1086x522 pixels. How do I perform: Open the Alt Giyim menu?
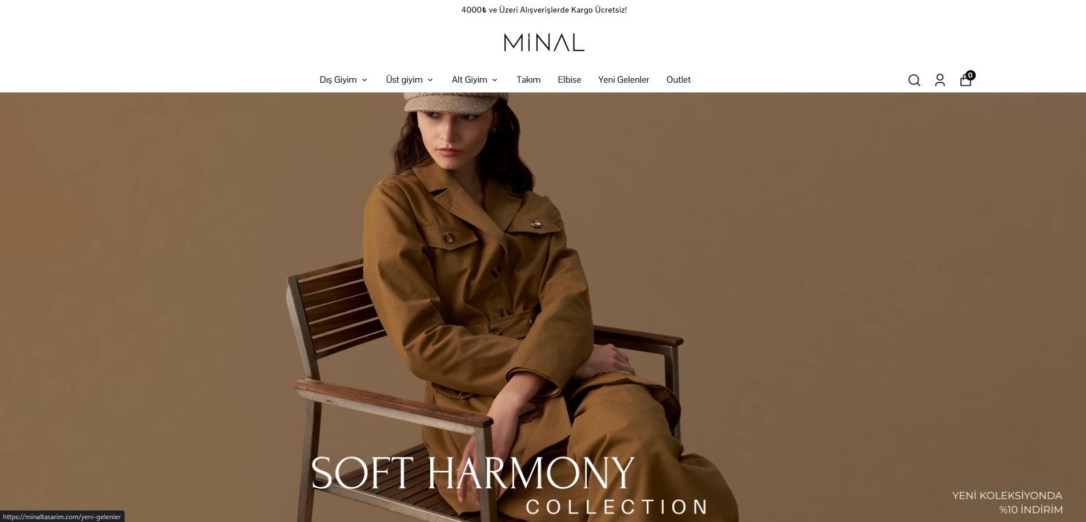click(x=470, y=80)
